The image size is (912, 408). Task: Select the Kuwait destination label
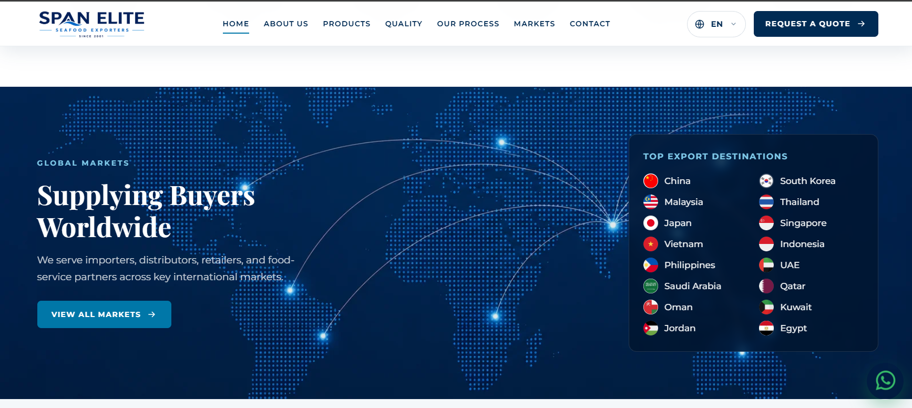coord(796,307)
